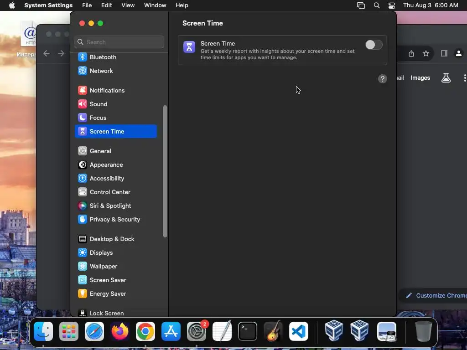The image size is (467, 350).
Task: Go forward in Chrome window
Action: (x=61, y=54)
